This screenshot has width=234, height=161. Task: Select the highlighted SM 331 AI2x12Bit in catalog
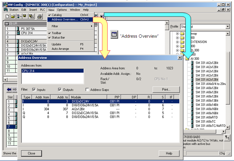click(x=207, y=80)
